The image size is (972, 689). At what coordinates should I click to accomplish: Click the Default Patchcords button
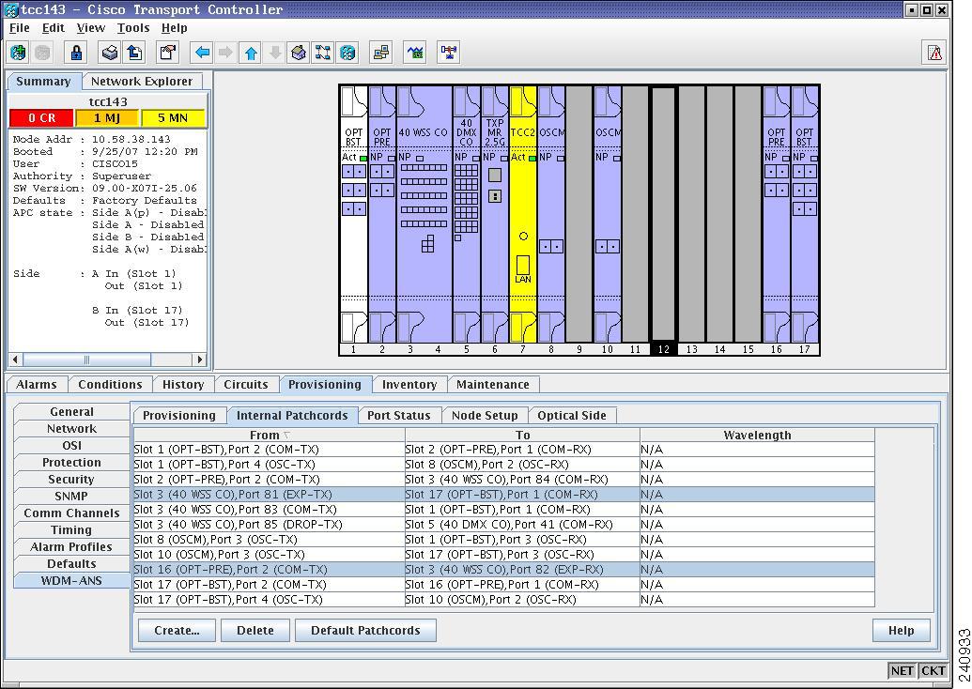(x=365, y=630)
